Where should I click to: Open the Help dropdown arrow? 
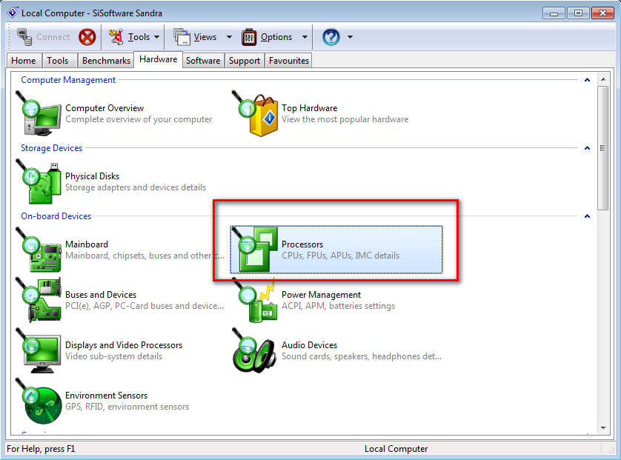(x=350, y=37)
